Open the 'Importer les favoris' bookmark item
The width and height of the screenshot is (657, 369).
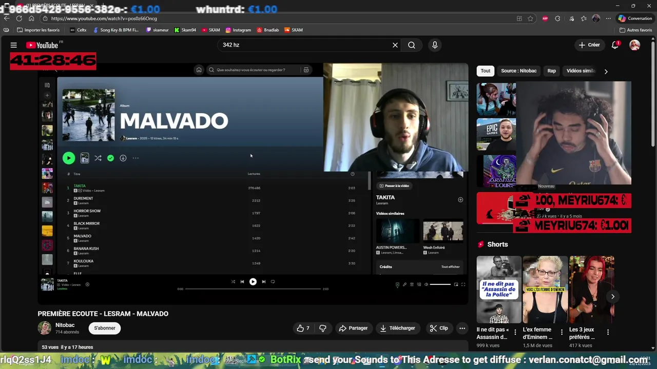coord(38,30)
